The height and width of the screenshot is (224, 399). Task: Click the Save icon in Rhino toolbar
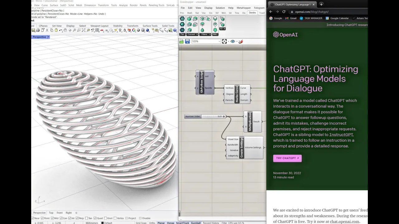[x=33, y=30]
